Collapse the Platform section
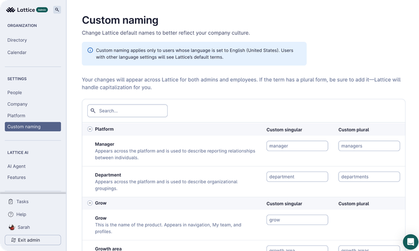Viewport: 419px width, 251px height. pyautogui.click(x=90, y=129)
